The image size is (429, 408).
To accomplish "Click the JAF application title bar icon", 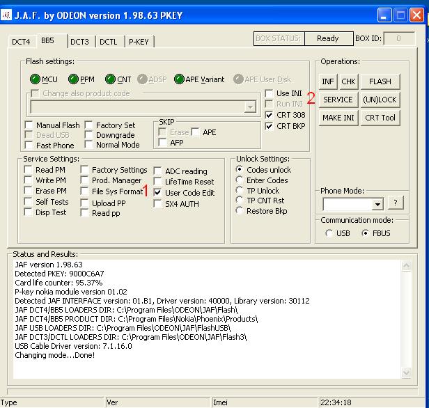I will tap(6, 15).
